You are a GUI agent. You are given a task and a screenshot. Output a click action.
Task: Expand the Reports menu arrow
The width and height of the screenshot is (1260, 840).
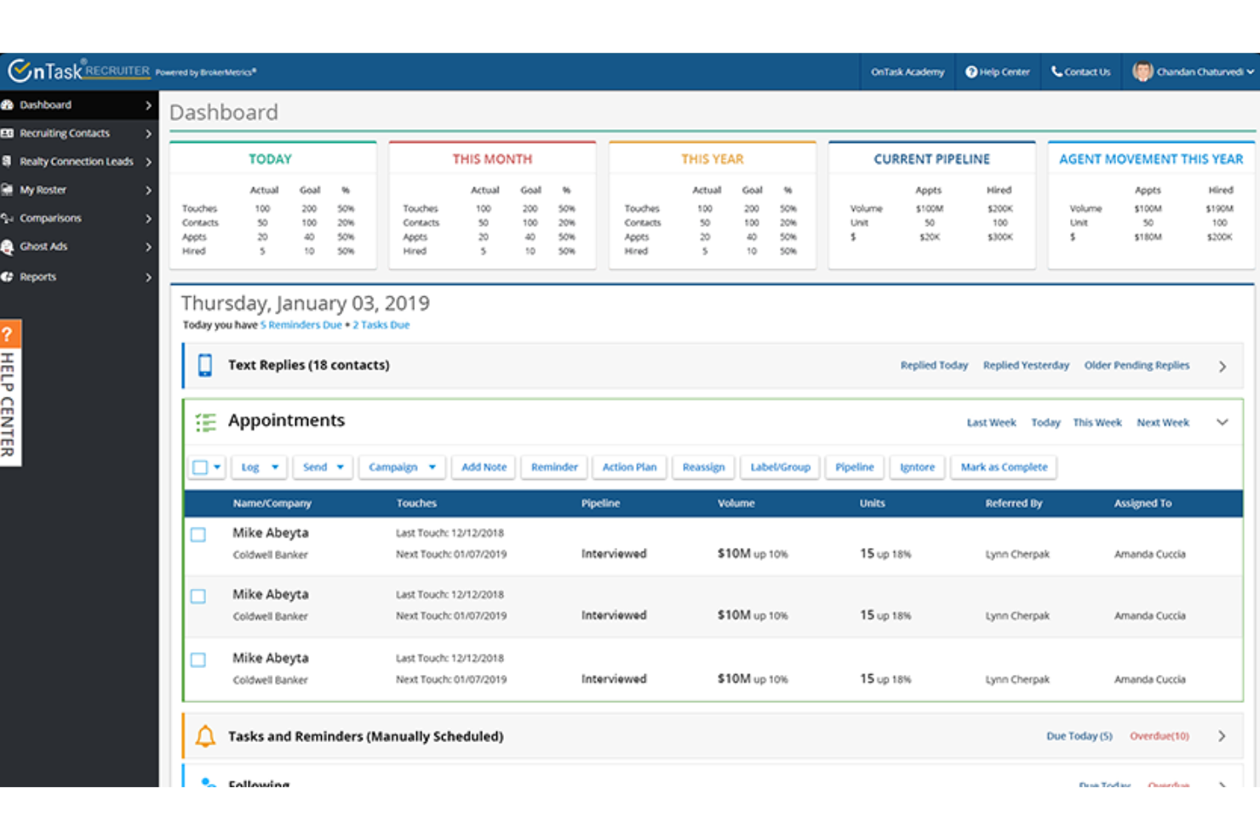pos(148,277)
